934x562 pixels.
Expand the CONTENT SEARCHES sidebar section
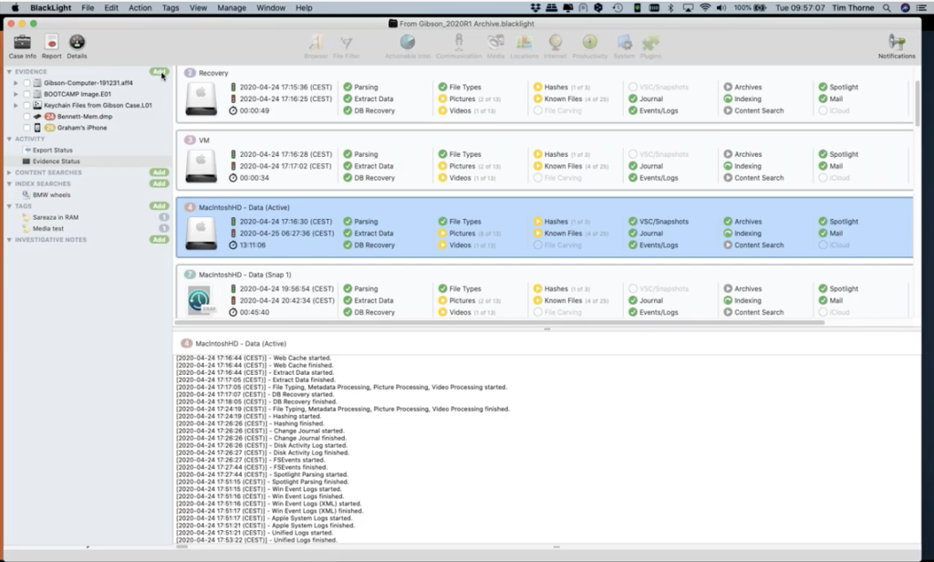pos(9,172)
